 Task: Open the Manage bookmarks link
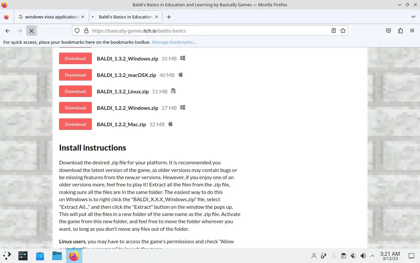174,42
